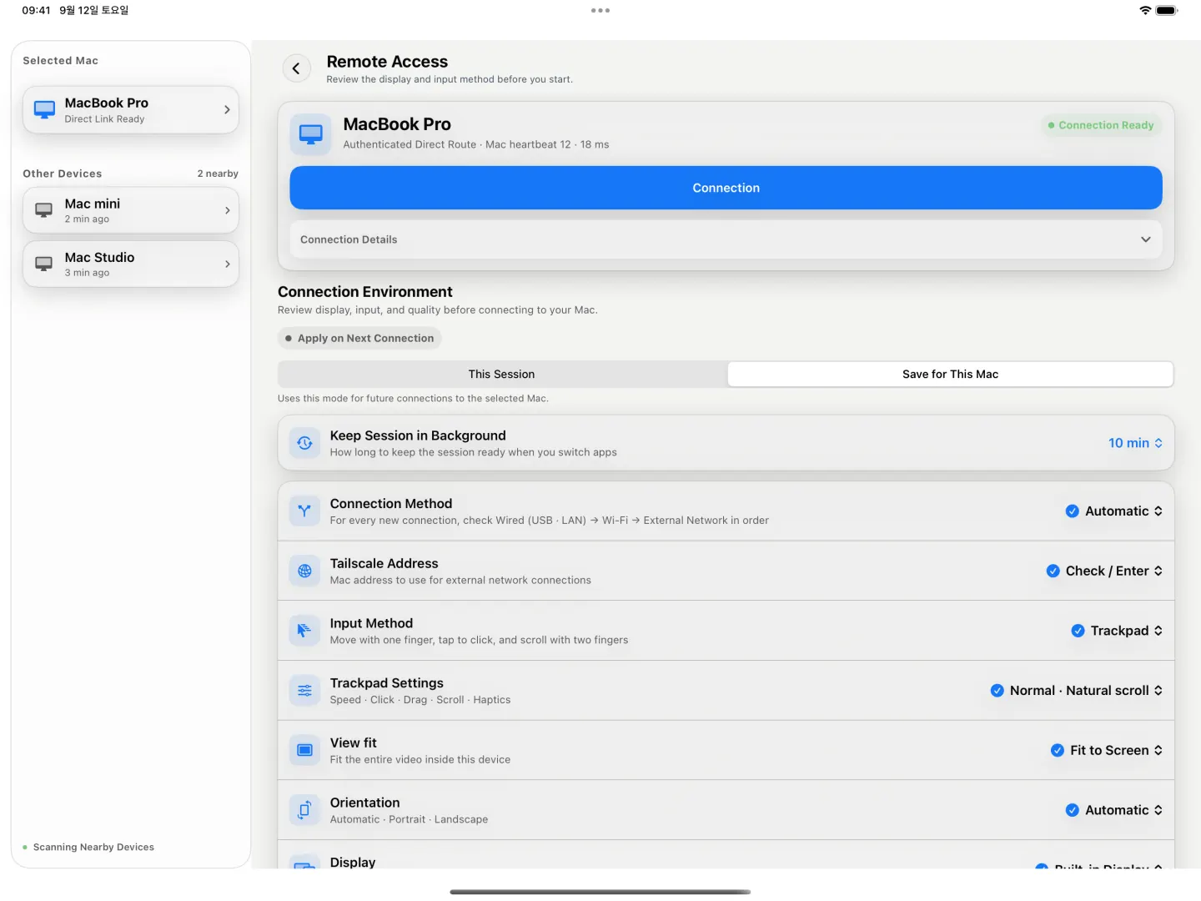This screenshot has width=1201, height=901.
Task: Change Input Method from Trackpad
Action: [x=1117, y=631]
